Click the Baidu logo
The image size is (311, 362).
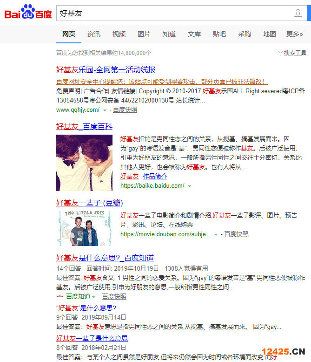tap(28, 12)
